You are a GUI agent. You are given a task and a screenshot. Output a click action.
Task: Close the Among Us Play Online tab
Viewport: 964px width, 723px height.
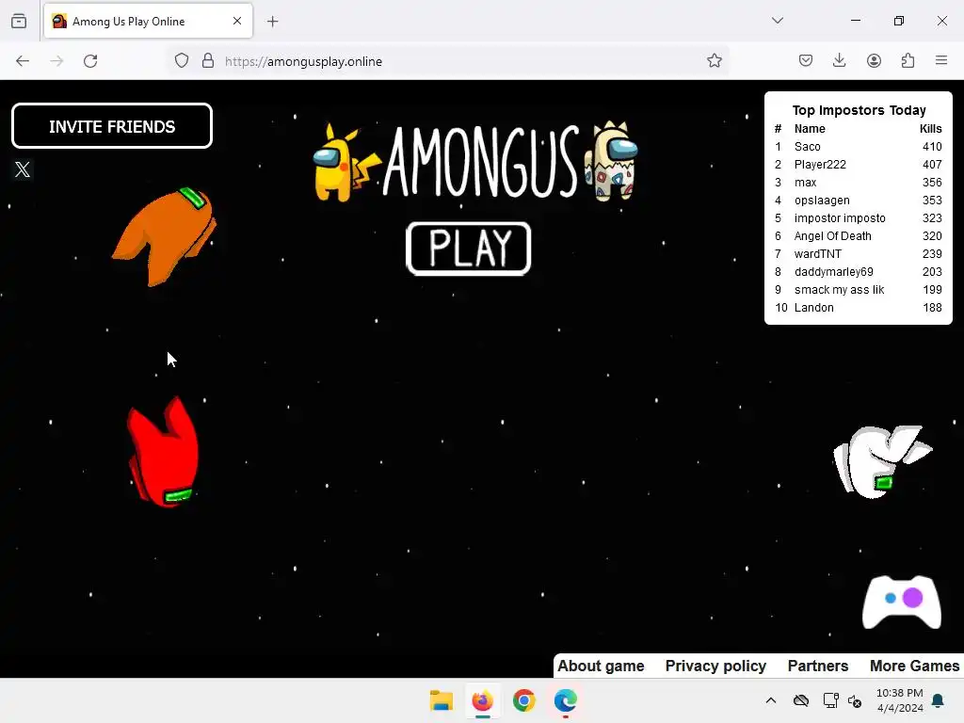[x=237, y=21]
